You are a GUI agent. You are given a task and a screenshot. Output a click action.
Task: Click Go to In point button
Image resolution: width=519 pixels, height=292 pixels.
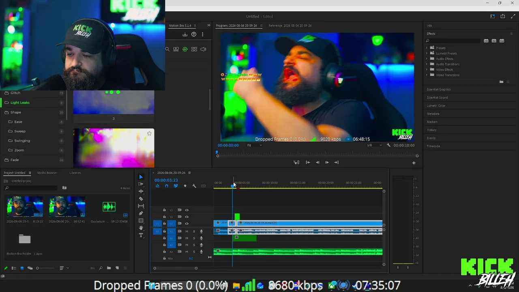308,162
